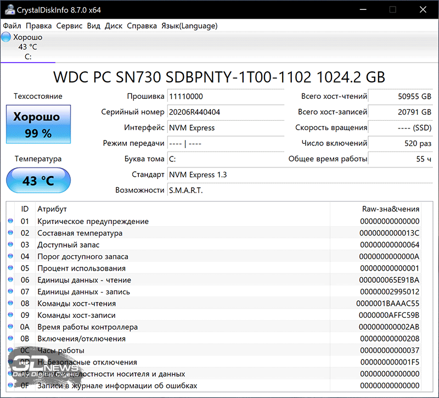Click total host reads value 50955 GB
This screenshot has height=398, width=439.
(x=401, y=97)
